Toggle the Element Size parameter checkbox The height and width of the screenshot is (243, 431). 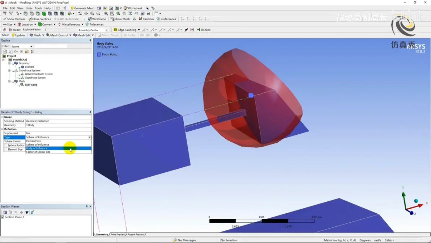(5, 149)
